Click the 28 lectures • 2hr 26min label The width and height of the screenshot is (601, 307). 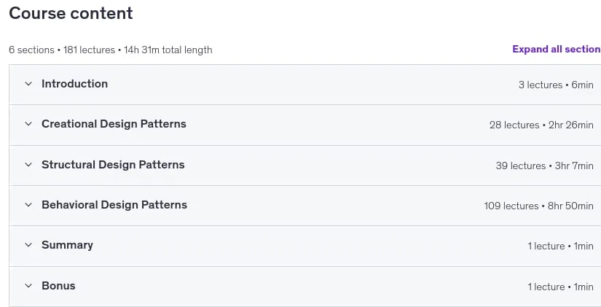pyautogui.click(x=541, y=125)
